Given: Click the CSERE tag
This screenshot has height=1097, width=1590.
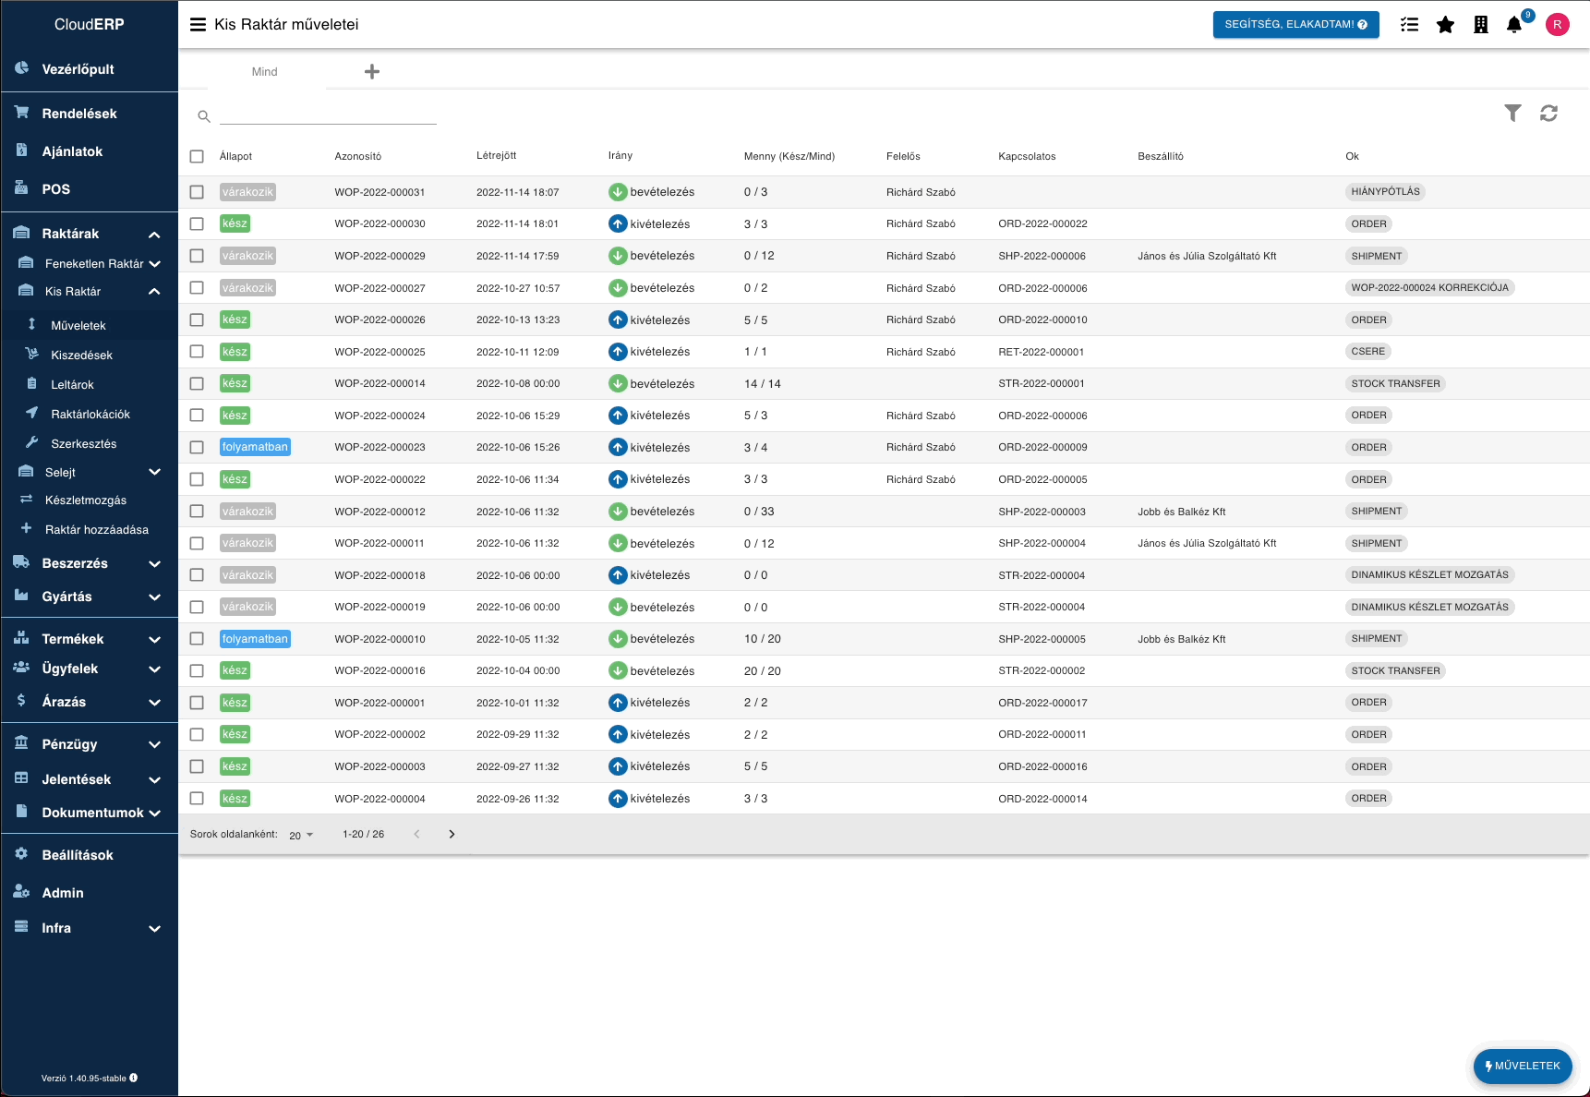Looking at the screenshot, I should 1367,352.
